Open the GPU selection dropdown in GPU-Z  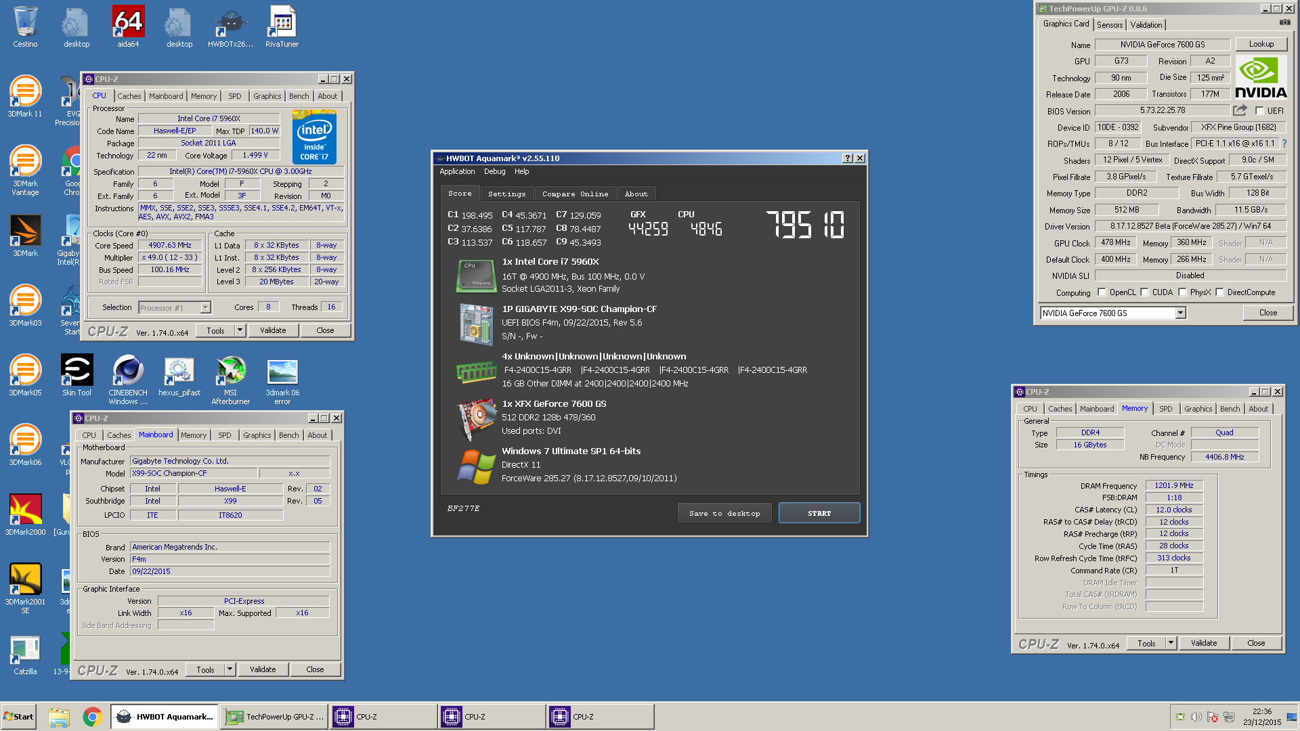click(1180, 313)
